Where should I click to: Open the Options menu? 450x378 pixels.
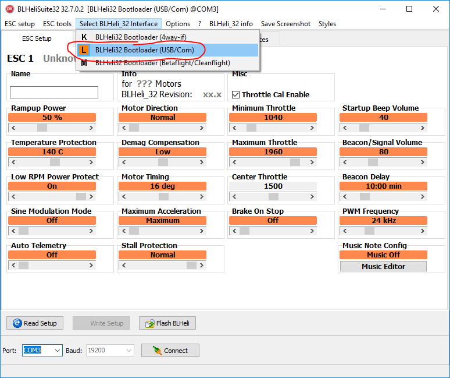click(x=178, y=24)
